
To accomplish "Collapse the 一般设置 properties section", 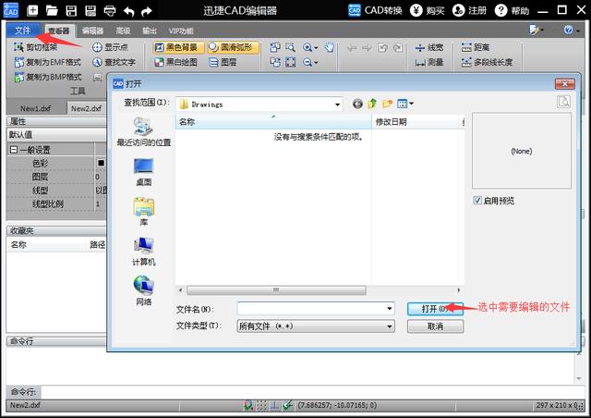I will click(x=14, y=150).
